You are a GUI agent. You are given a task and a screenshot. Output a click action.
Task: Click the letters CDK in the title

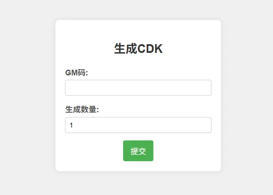coord(150,49)
